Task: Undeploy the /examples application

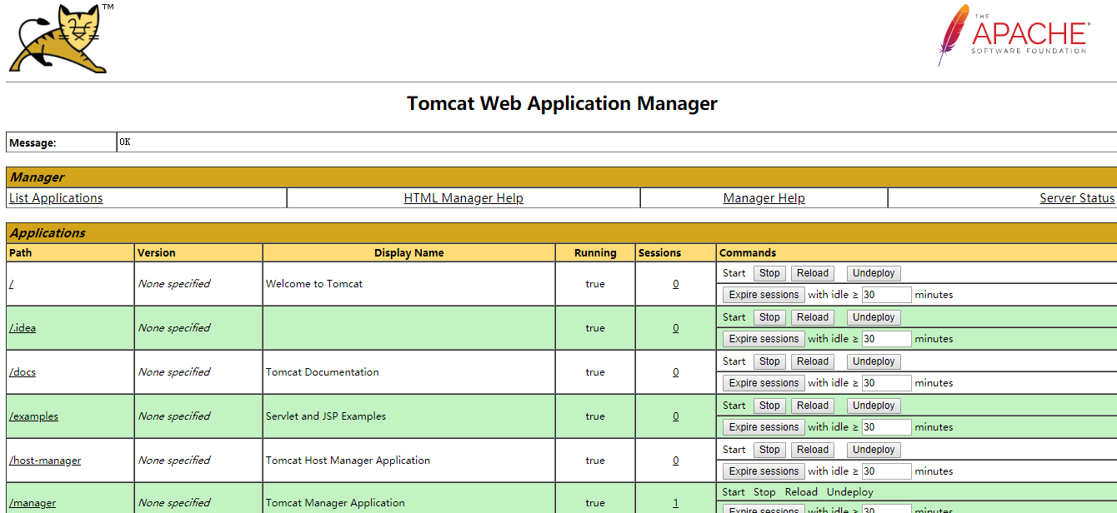Action: click(874, 406)
